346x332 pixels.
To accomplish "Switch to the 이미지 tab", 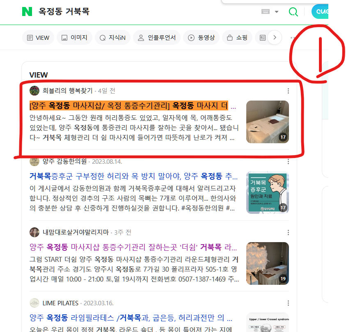I will click(x=74, y=38).
